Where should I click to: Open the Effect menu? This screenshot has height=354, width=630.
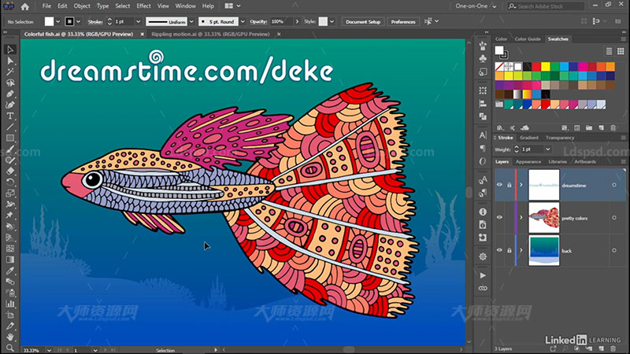143,6
